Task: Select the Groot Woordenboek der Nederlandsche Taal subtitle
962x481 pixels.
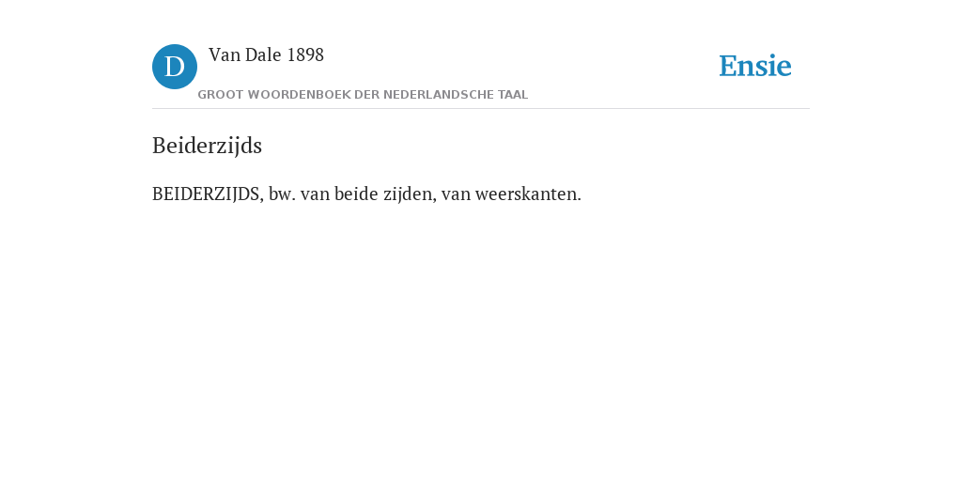Action: click(x=363, y=95)
